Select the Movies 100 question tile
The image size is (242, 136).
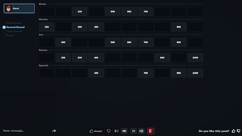pyautogui.click(x=46, y=27)
